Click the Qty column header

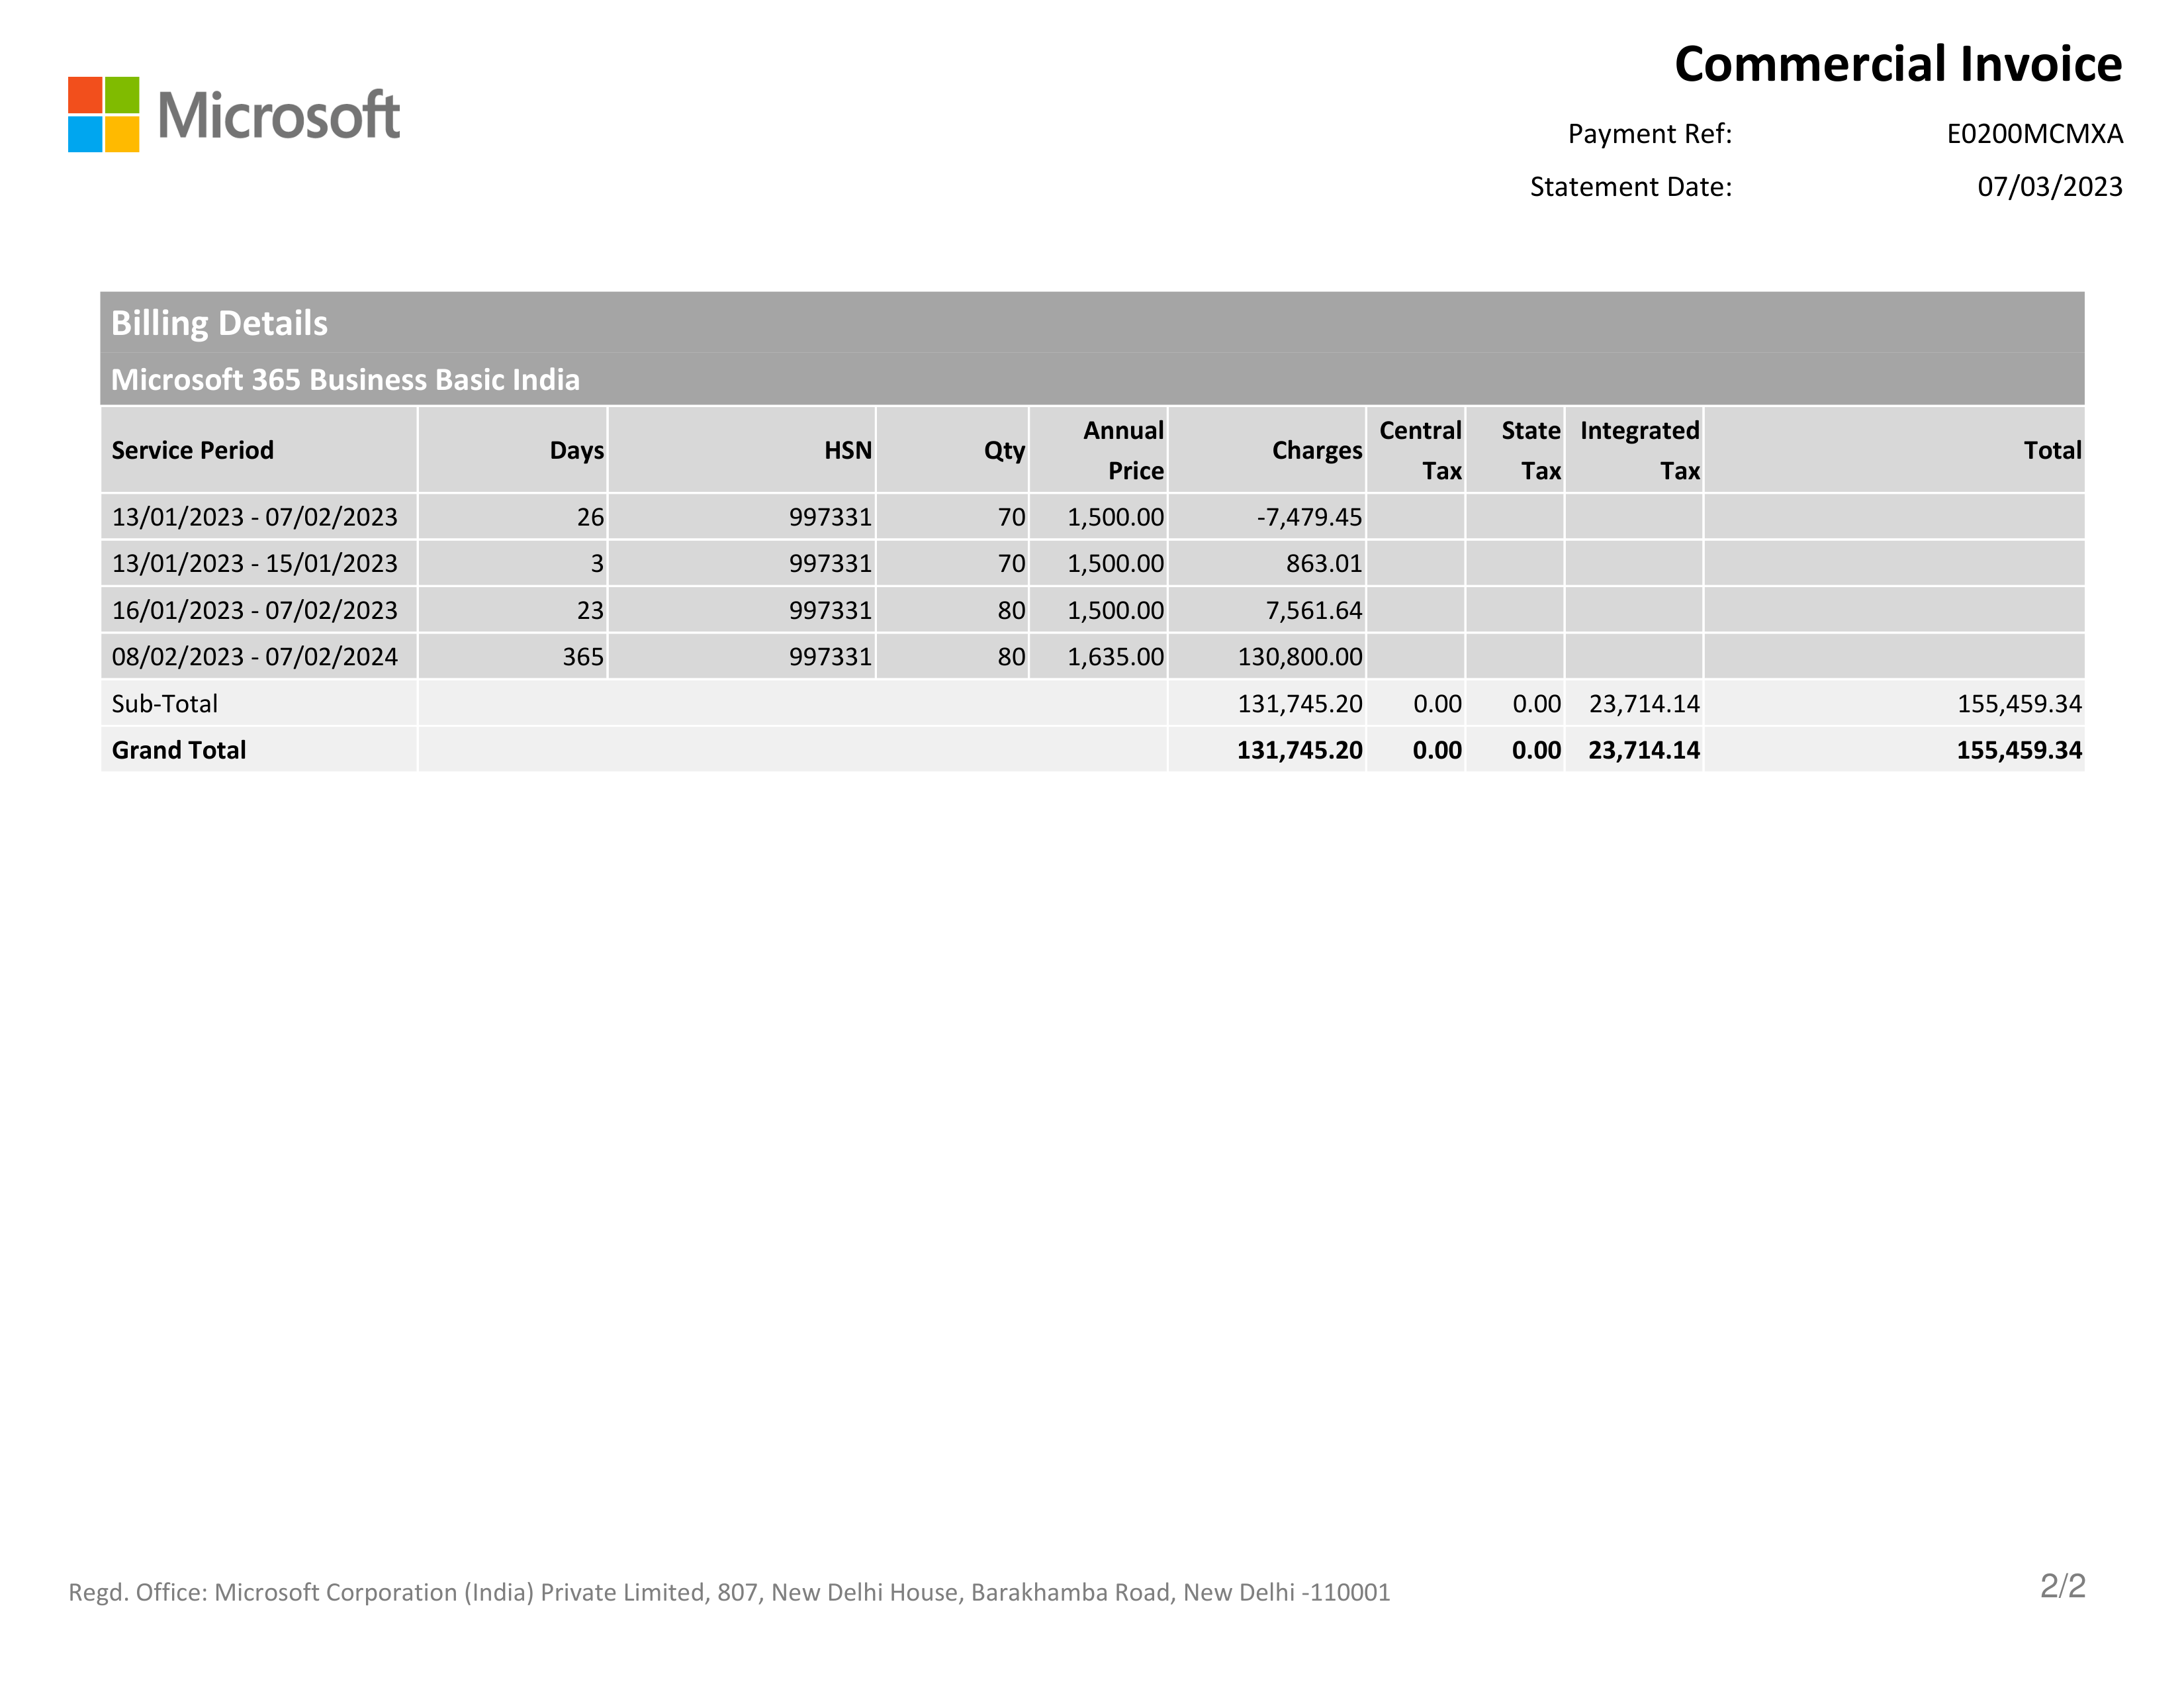[x=1004, y=450]
